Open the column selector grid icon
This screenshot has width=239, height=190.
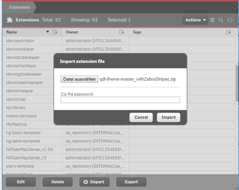[x=212, y=20]
